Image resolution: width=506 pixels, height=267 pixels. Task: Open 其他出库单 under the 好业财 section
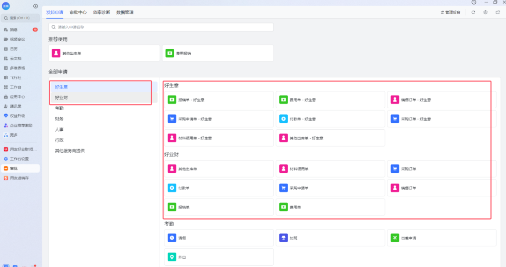pyautogui.click(x=219, y=169)
